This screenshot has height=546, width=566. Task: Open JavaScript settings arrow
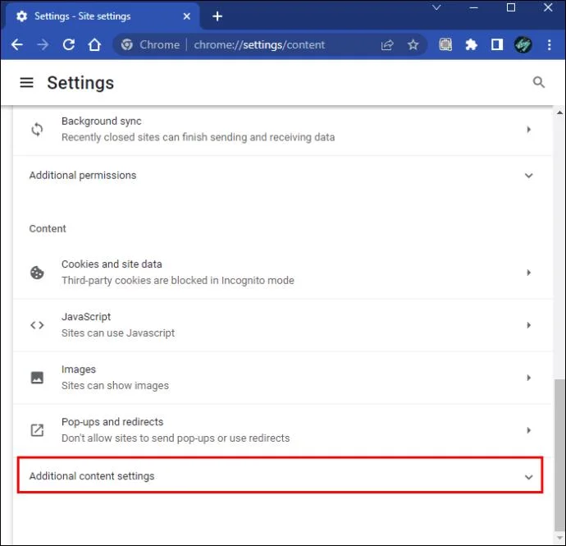click(528, 325)
